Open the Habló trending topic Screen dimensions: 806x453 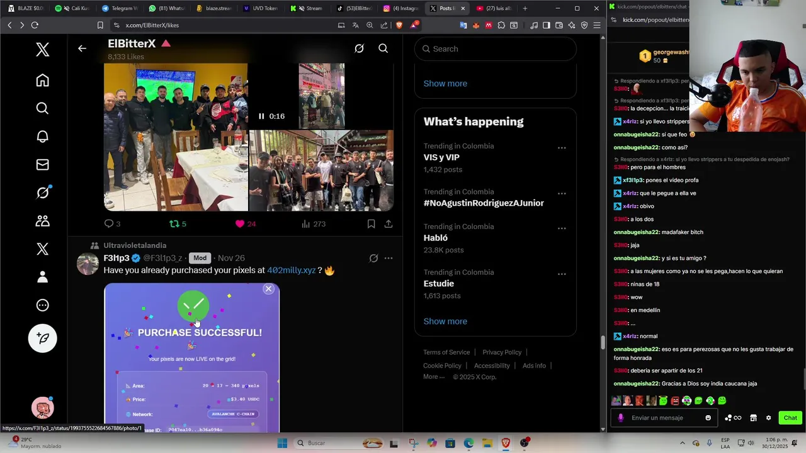(x=436, y=238)
